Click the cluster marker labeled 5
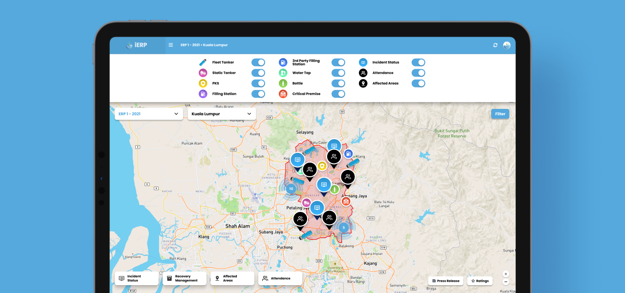This screenshot has width=625, height=293. coord(343,227)
